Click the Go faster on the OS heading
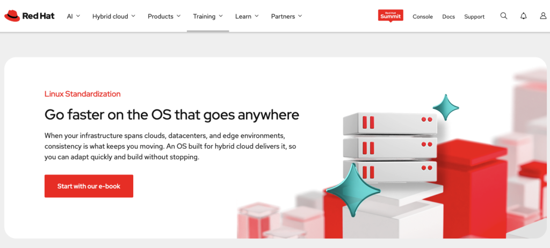Image resolution: width=550 pixels, height=248 pixels. pos(172,115)
